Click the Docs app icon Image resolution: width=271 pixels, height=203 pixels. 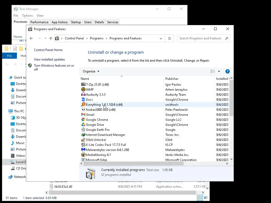coord(83,99)
